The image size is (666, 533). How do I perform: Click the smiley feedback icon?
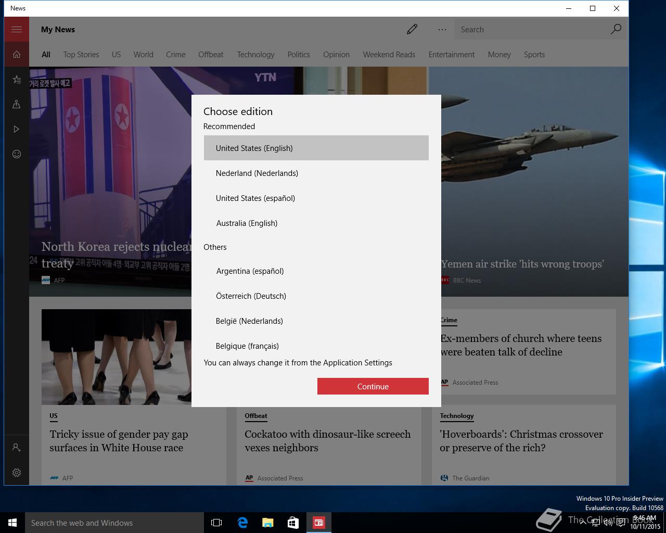point(17,154)
